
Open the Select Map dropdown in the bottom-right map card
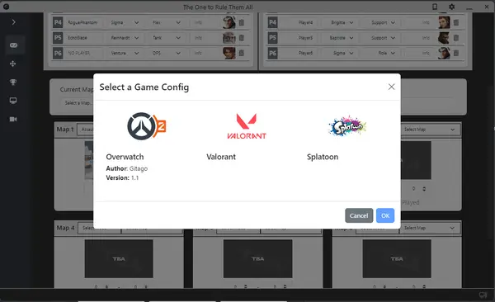429,228
